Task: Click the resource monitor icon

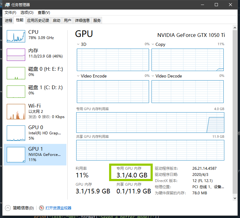Action: (41, 208)
